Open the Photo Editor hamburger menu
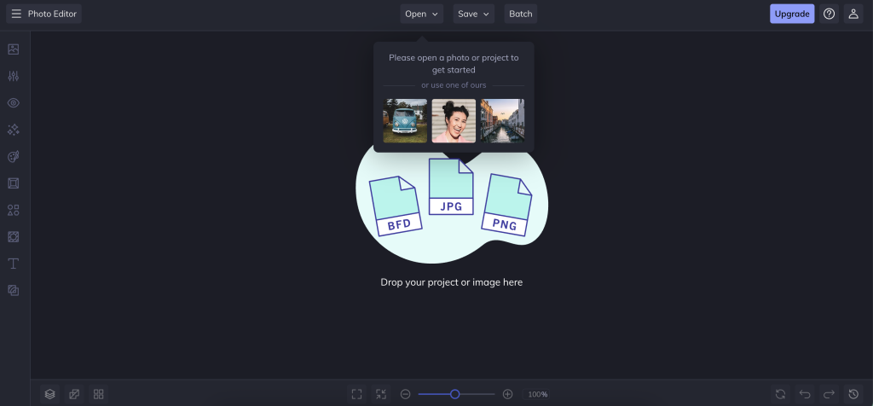 [x=44, y=14]
